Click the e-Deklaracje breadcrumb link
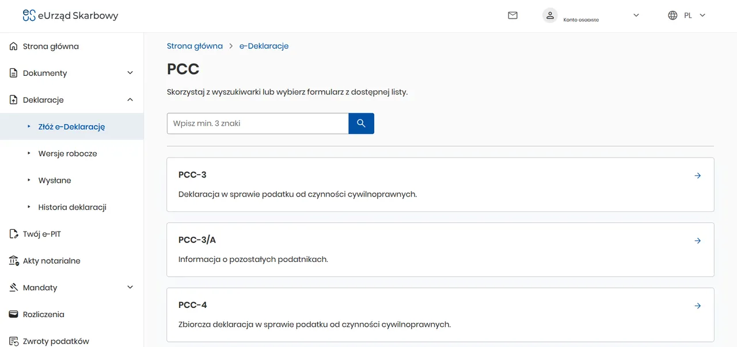Screen dimensions: 737x347 point(264,46)
